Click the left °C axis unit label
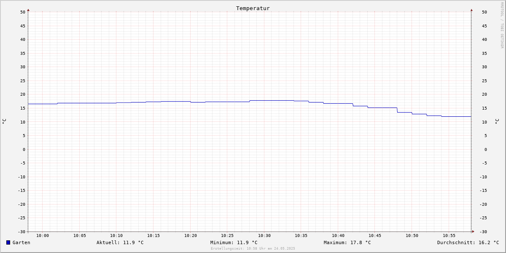 click(x=4, y=121)
